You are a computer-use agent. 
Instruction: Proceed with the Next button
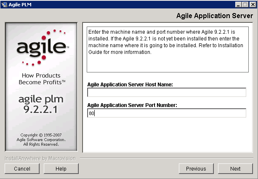235,168
